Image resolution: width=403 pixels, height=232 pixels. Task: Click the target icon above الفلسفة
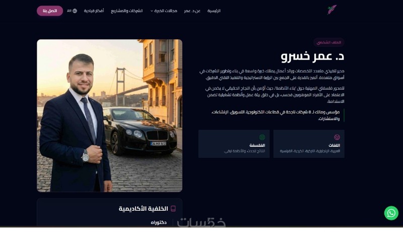pos(262,137)
